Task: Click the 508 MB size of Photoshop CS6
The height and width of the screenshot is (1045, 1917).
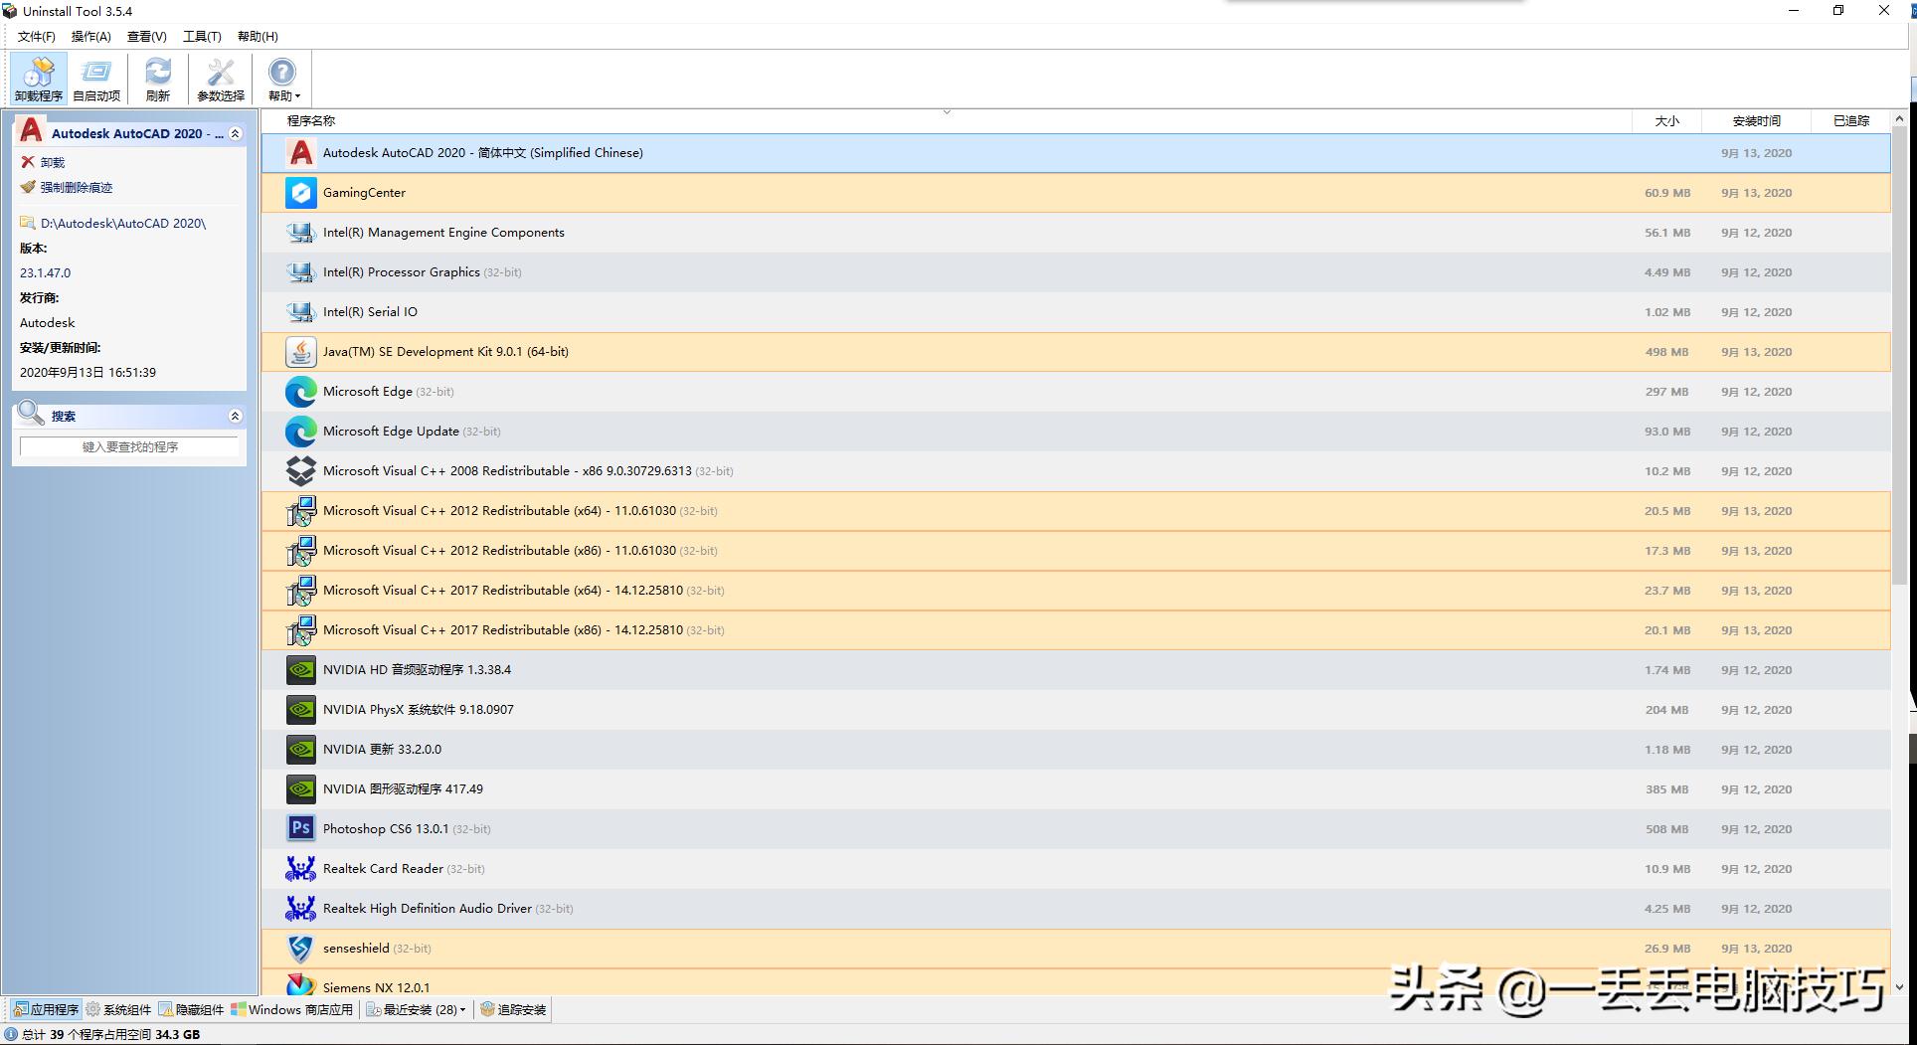Action: (x=1666, y=829)
